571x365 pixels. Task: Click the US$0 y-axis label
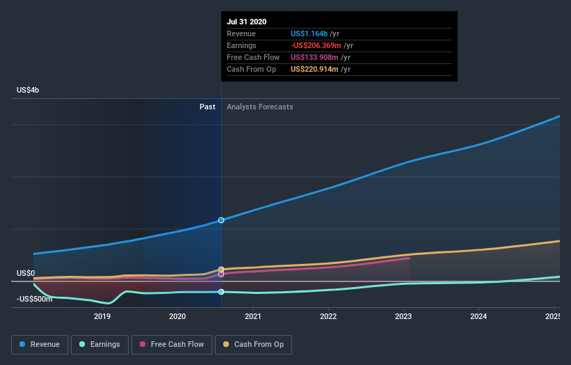26,273
